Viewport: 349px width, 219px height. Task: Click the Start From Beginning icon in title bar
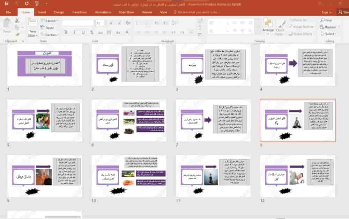tap(37, 3)
